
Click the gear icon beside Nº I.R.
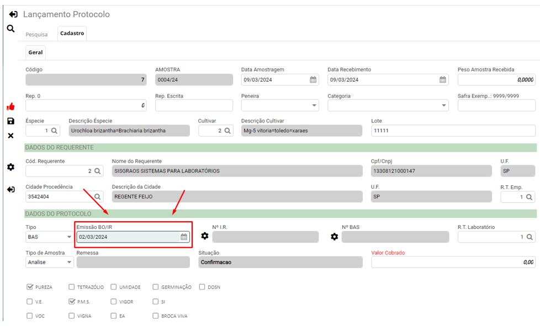coord(205,237)
